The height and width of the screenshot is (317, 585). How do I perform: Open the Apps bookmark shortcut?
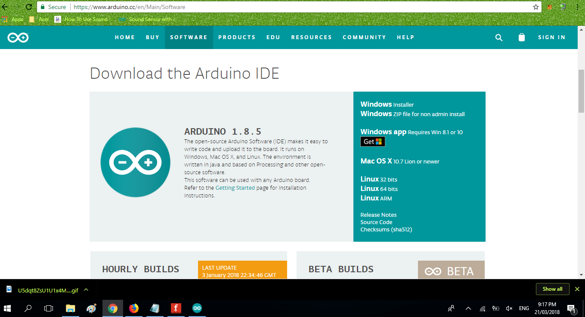click(x=12, y=19)
